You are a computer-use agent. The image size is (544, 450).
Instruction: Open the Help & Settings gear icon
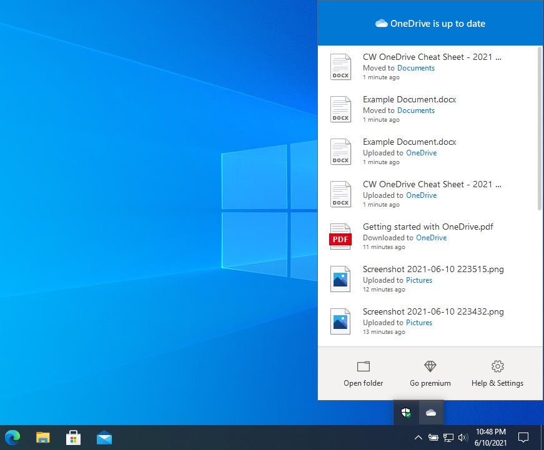tap(498, 366)
